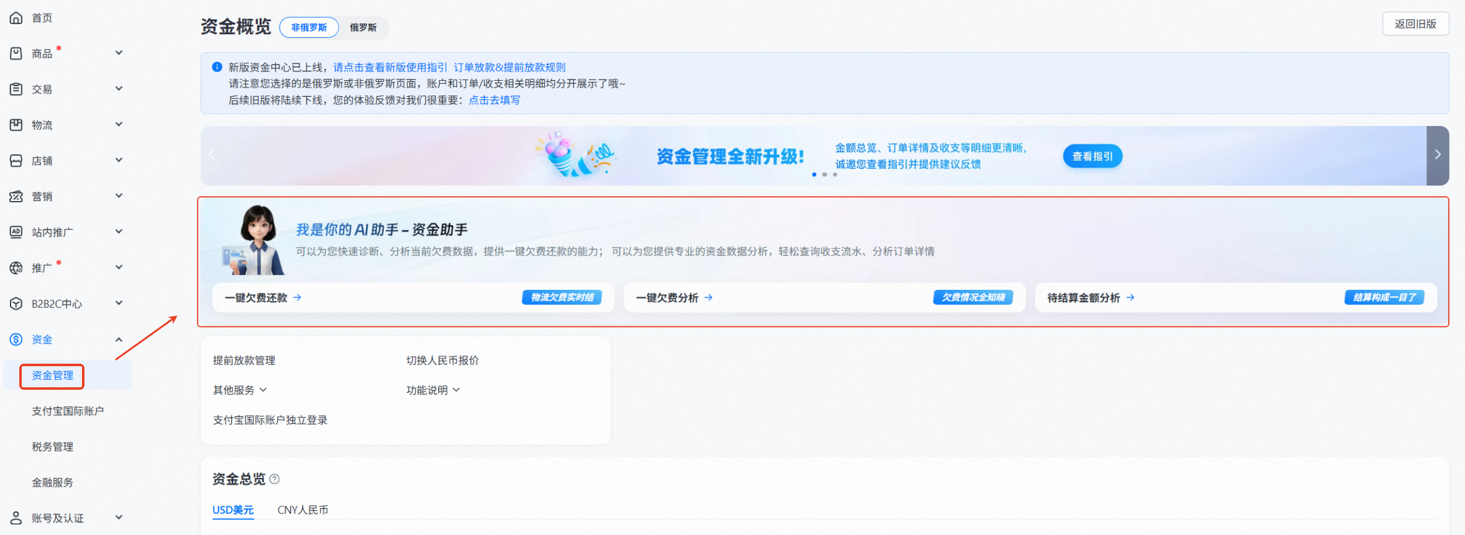Click the 站内推广 AD icon
The width and height of the screenshot is (1465, 535).
tap(16, 232)
